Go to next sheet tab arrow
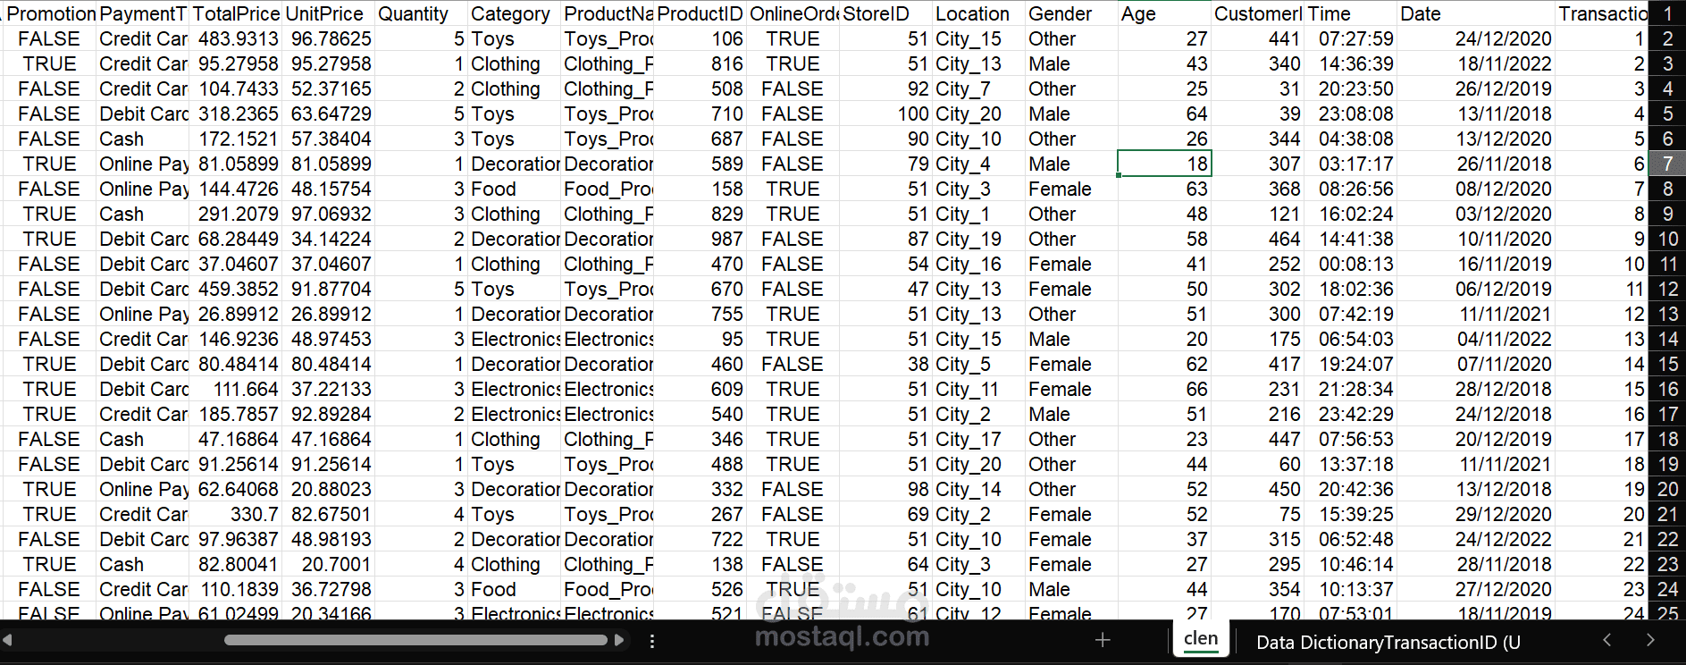 pos(1649,640)
